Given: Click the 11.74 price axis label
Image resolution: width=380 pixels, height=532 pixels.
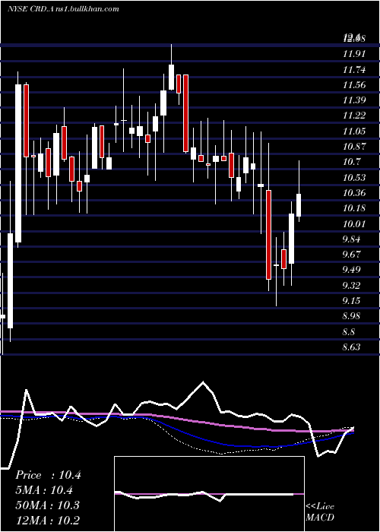Looking at the screenshot, I should point(354,70).
